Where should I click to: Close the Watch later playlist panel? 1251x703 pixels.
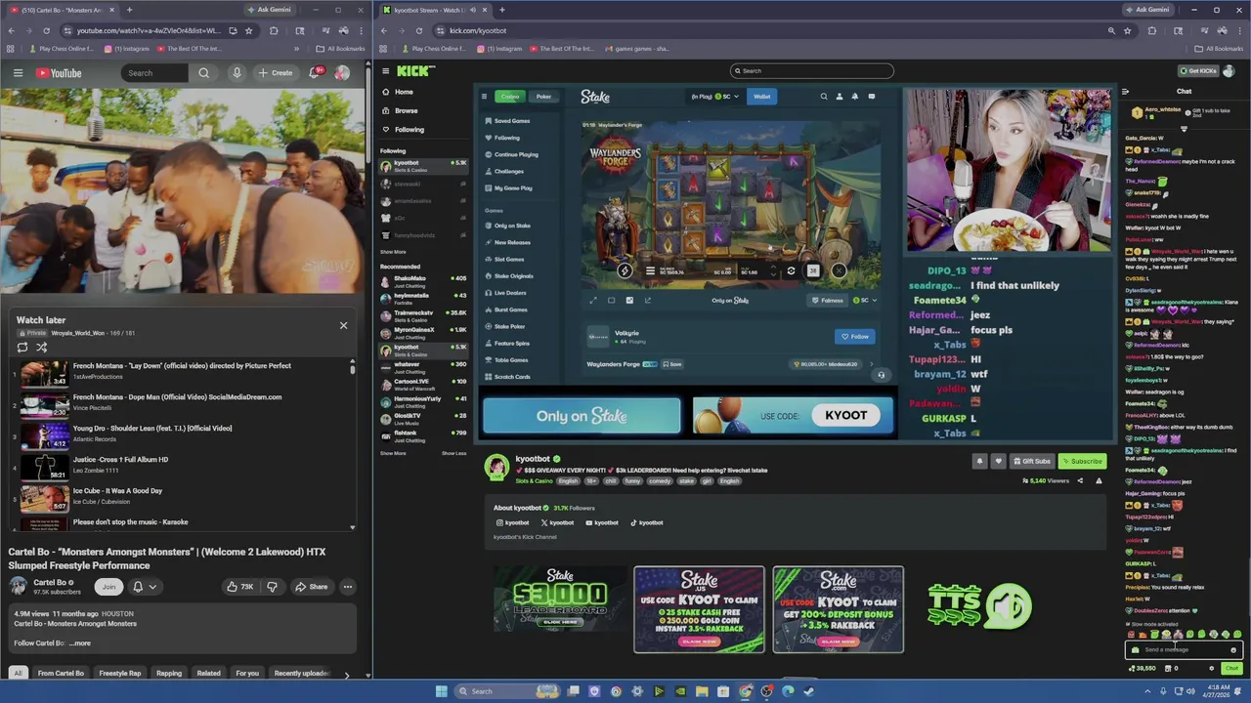(x=343, y=325)
